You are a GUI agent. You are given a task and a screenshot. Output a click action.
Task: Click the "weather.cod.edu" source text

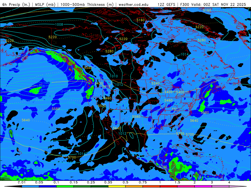(x=134, y=4)
